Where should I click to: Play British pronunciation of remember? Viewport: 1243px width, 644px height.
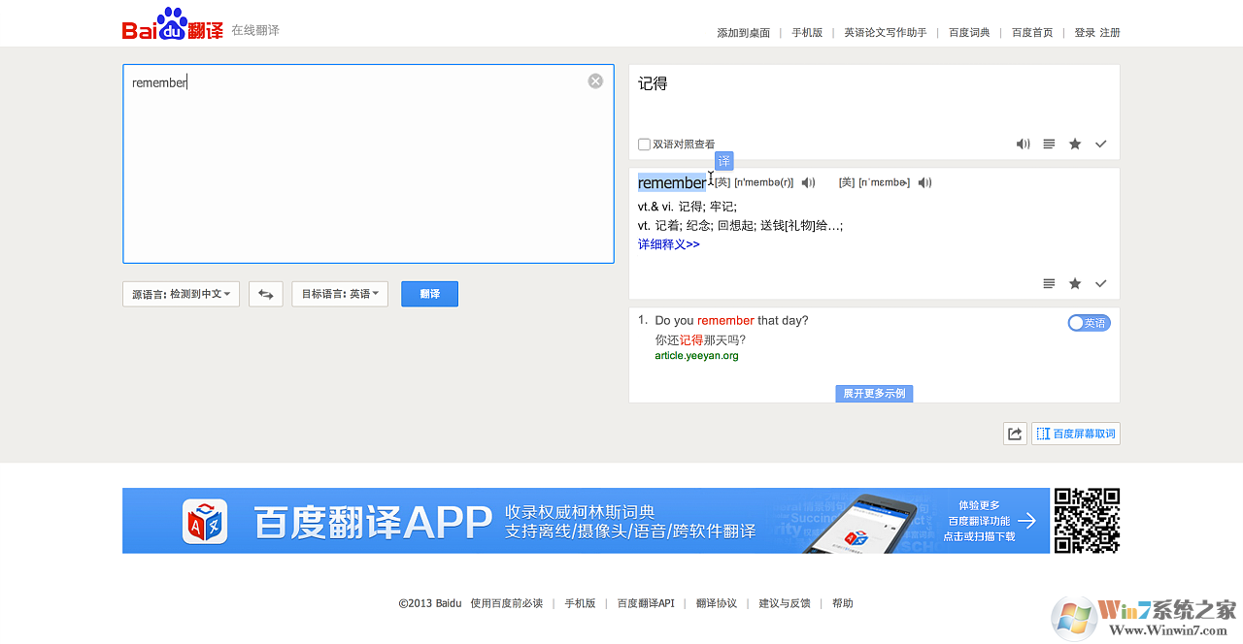808,182
